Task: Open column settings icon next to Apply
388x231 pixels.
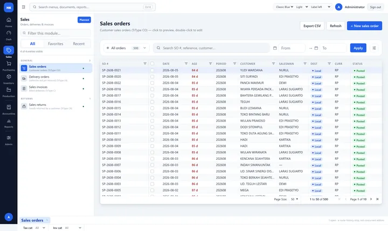Action: tap(374, 48)
